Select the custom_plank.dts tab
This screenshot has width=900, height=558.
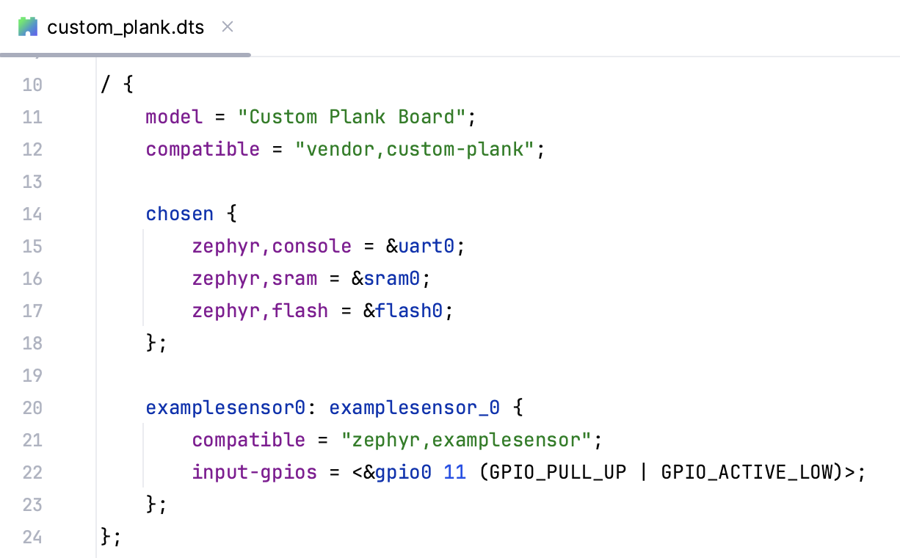[125, 26]
